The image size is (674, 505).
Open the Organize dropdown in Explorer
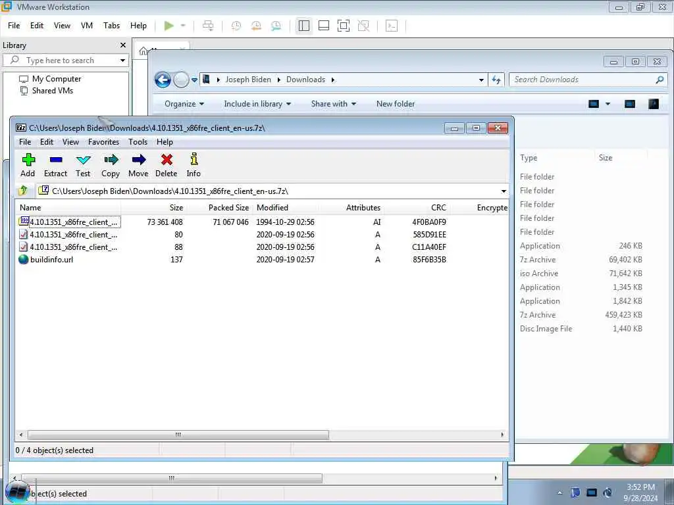184,104
